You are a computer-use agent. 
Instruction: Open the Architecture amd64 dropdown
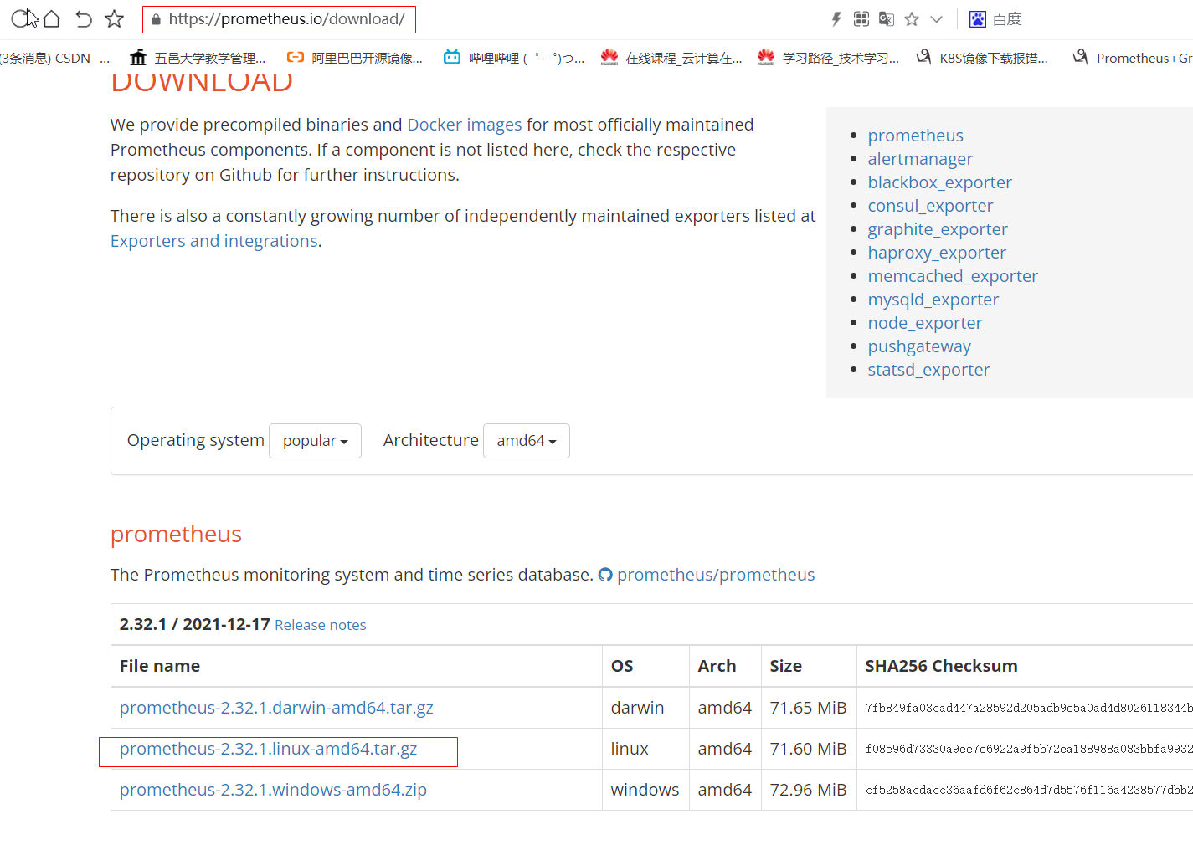(527, 441)
